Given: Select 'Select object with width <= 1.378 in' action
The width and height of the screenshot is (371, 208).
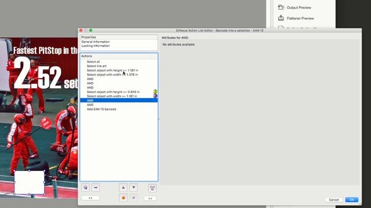Looking at the screenshot, I should pos(119,75).
